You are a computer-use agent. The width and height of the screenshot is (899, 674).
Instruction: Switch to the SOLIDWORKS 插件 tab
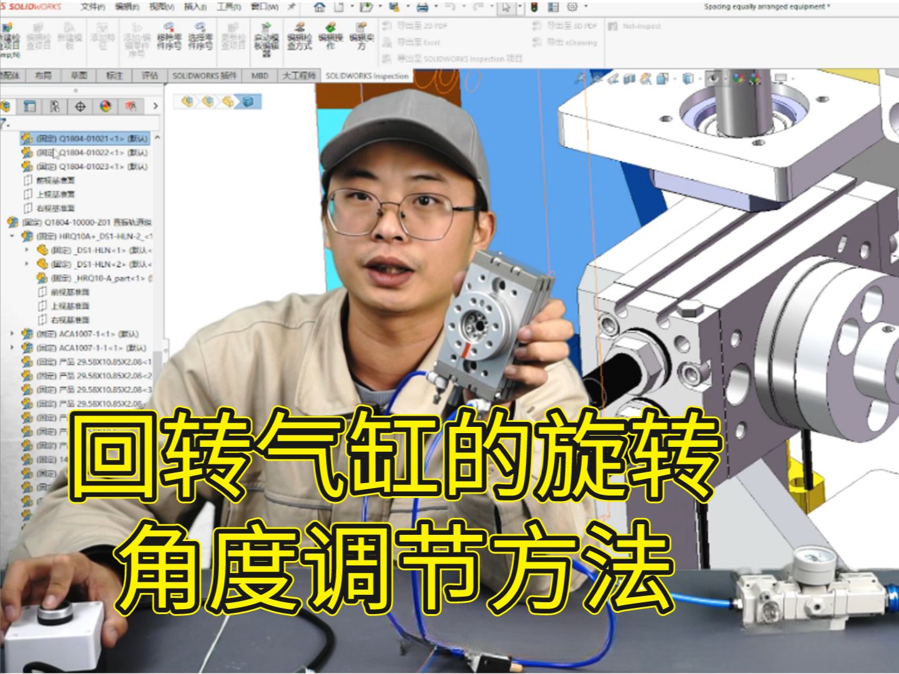click(x=204, y=76)
